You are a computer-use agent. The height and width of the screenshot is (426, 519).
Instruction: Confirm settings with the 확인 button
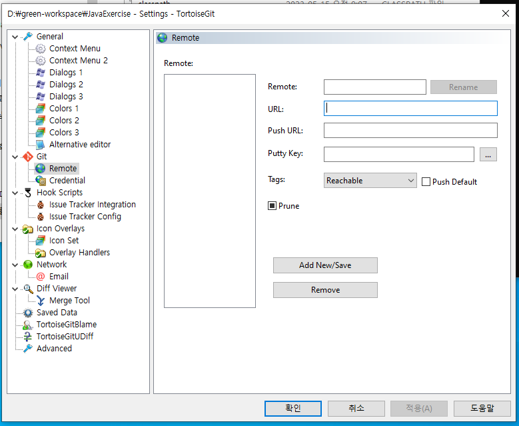[x=293, y=408]
